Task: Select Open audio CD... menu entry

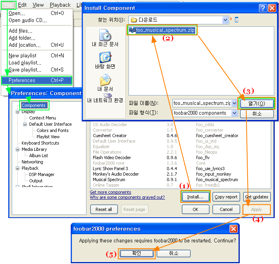Action: [37, 20]
